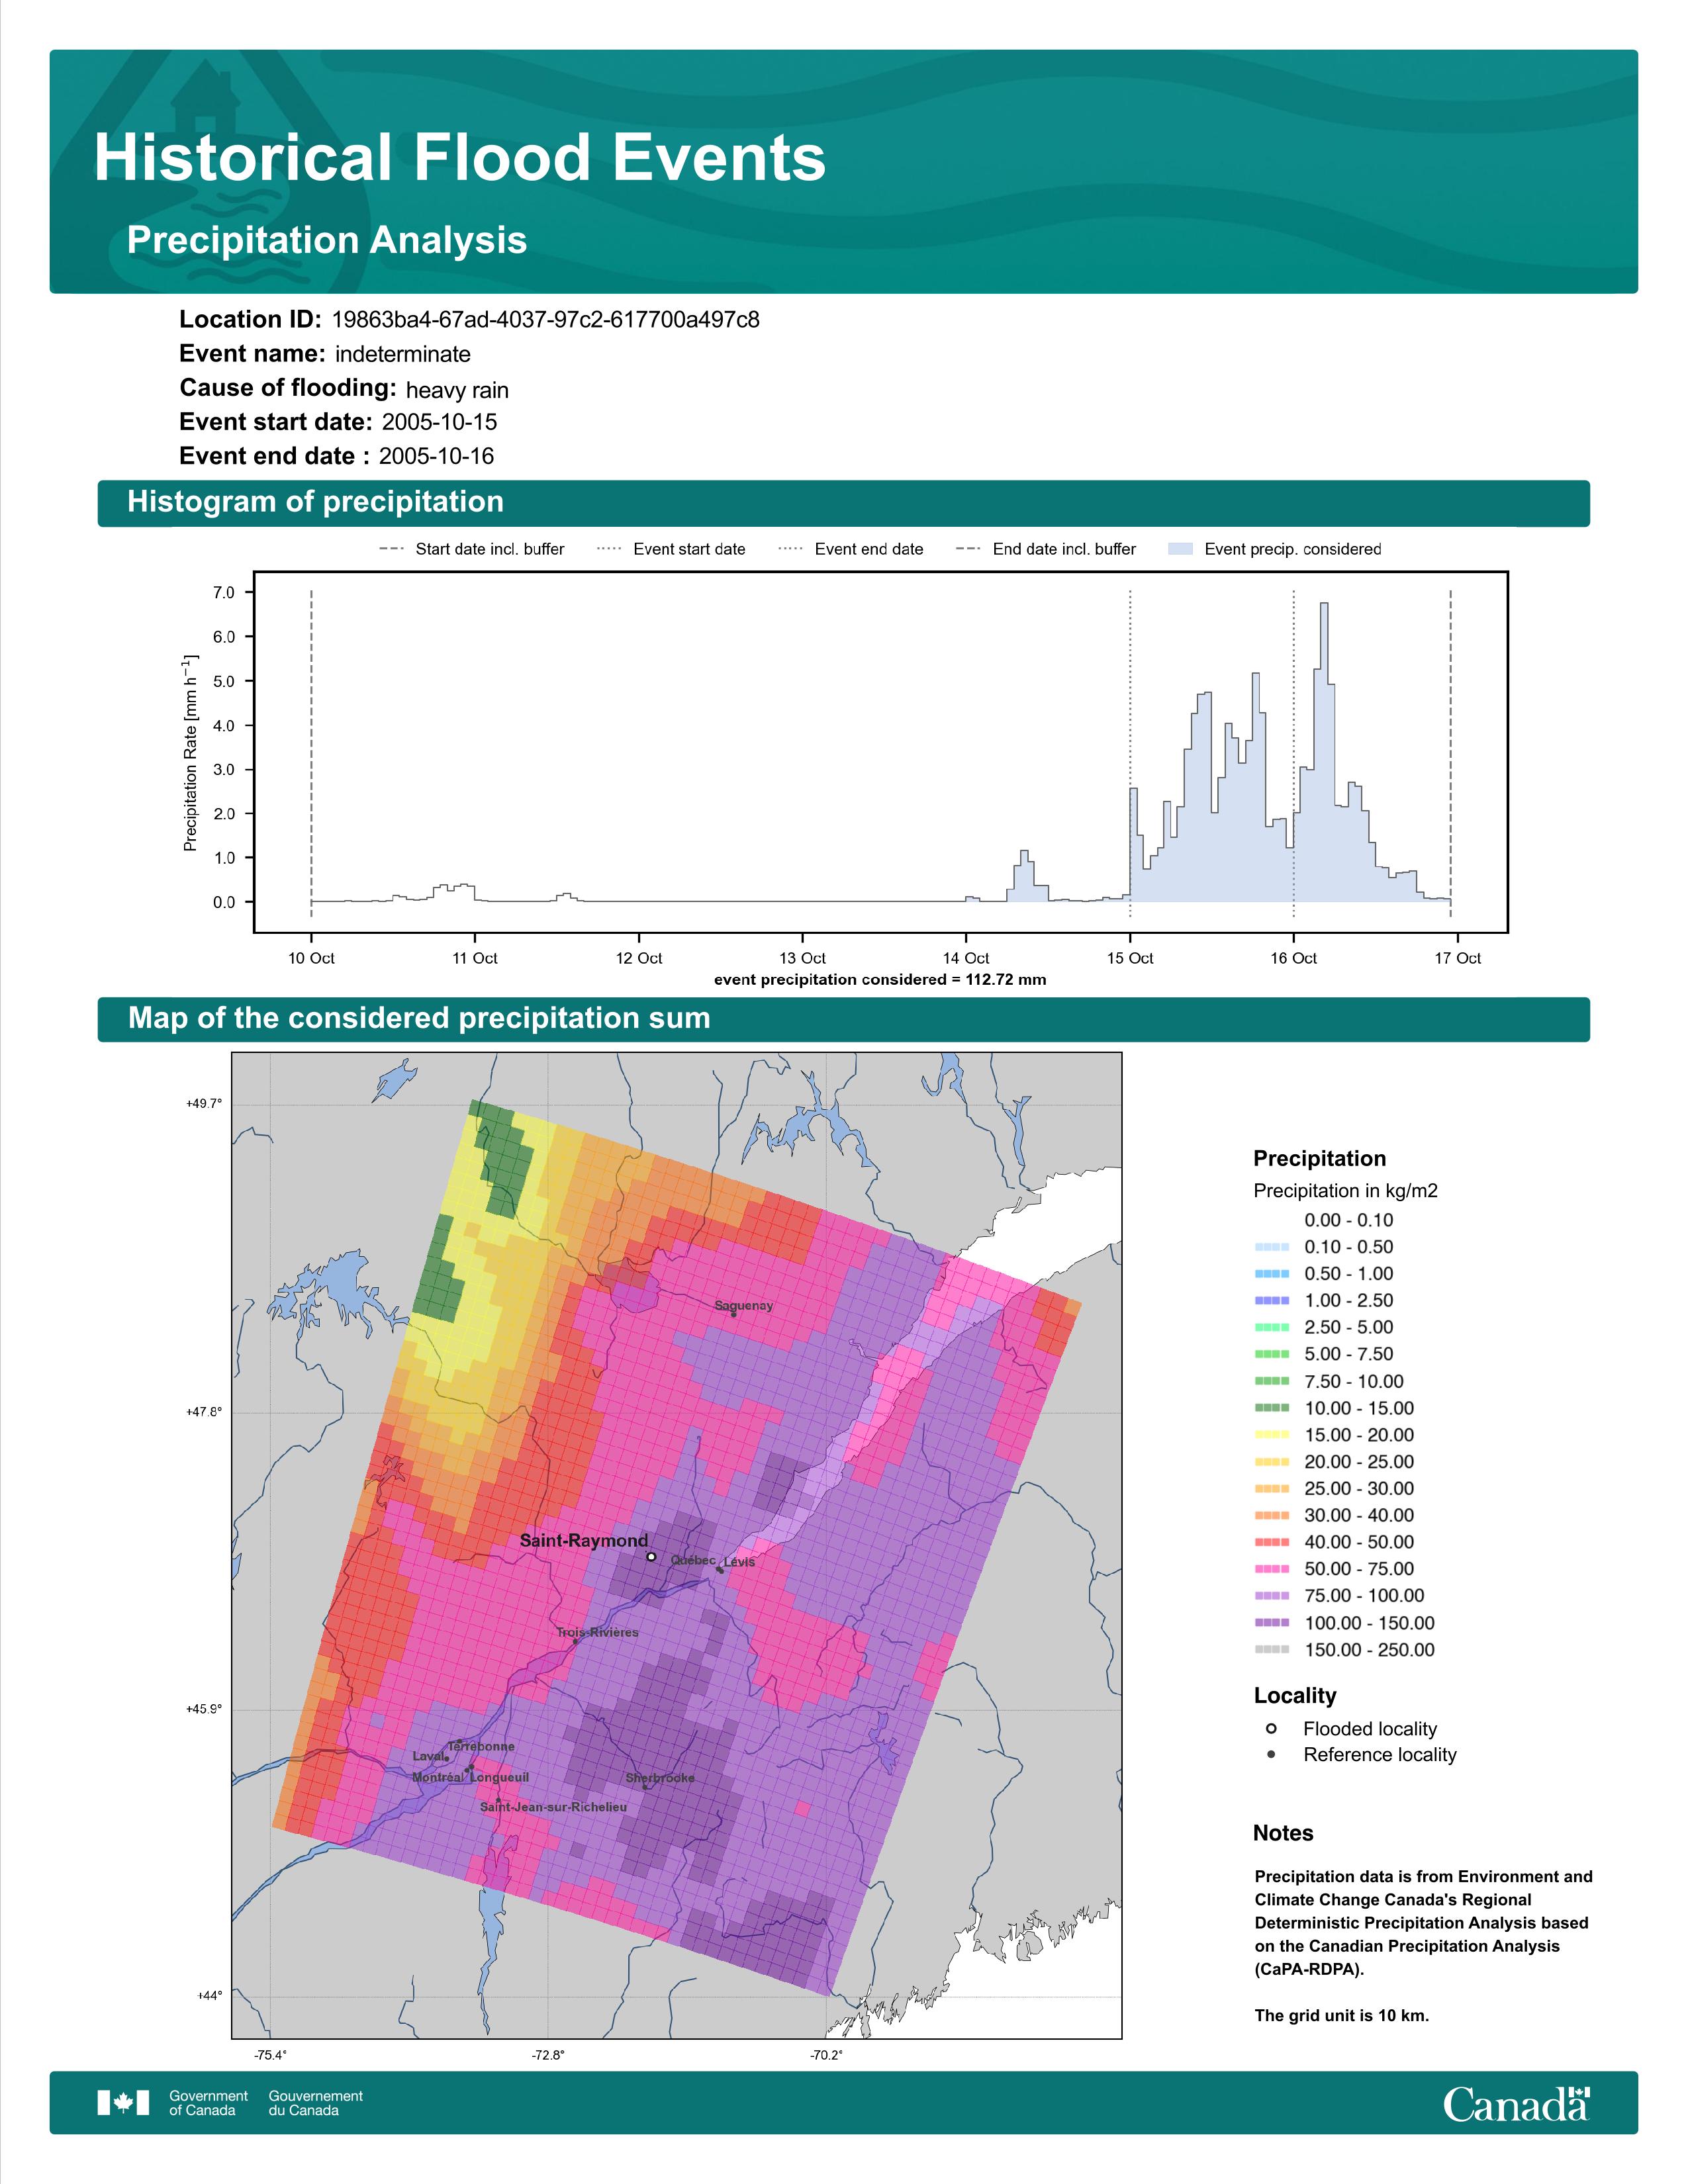This screenshot has width=1688, height=2184.
Task: Select the 7.50 - 10.00 precipitation swatch
Action: tap(1271, 1381)
